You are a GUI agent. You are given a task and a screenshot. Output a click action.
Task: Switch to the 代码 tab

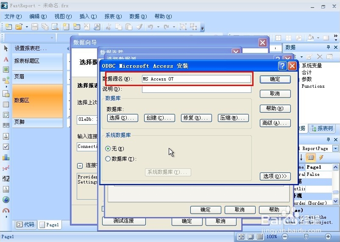point(25,225)
